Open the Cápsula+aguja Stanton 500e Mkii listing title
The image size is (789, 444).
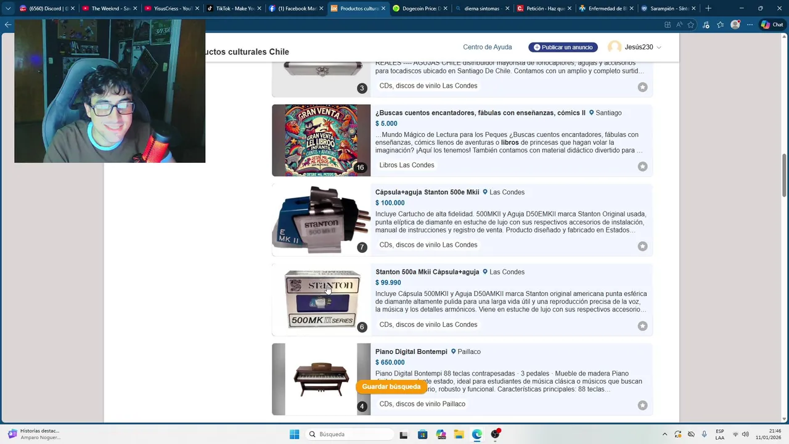[427, 192]
